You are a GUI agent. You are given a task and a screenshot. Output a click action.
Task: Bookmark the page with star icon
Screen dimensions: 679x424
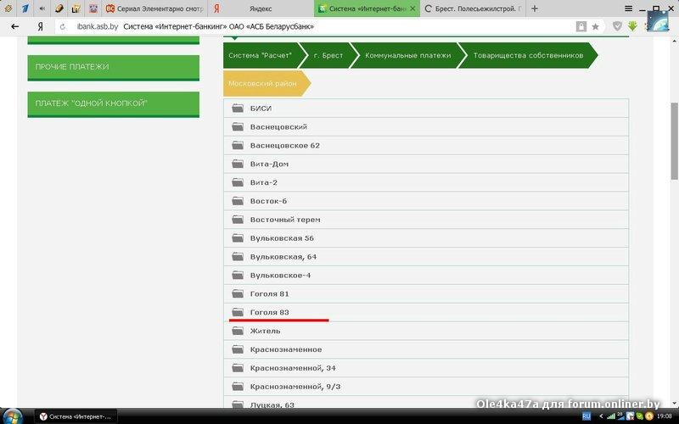point(596,27)
